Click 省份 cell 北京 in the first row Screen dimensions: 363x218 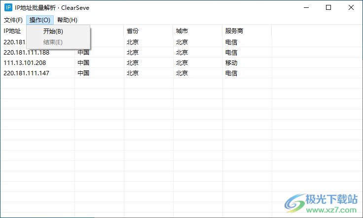point(133,42)
